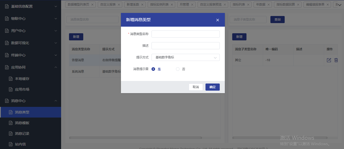Select 是 for 消息提示音

coord(153,69)
